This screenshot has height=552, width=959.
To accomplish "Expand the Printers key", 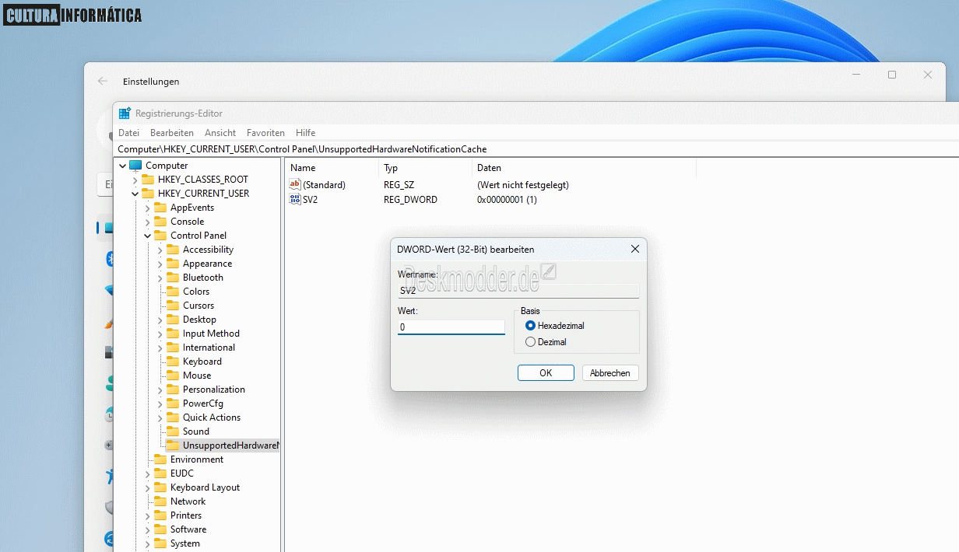I will 147,515.
